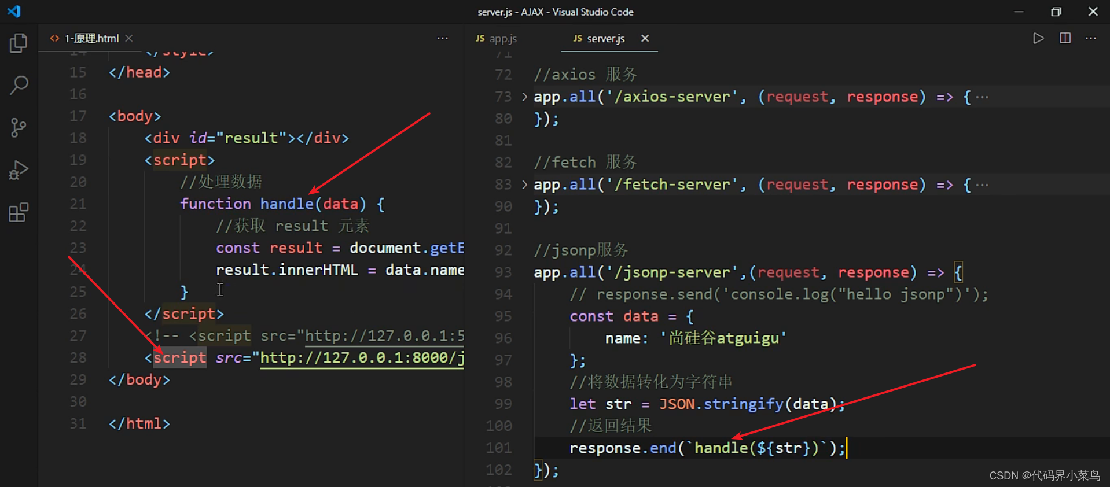Screen dimensions: 1110x487
Task: Click line number 21 in left editor
Action: click(78, 204)
